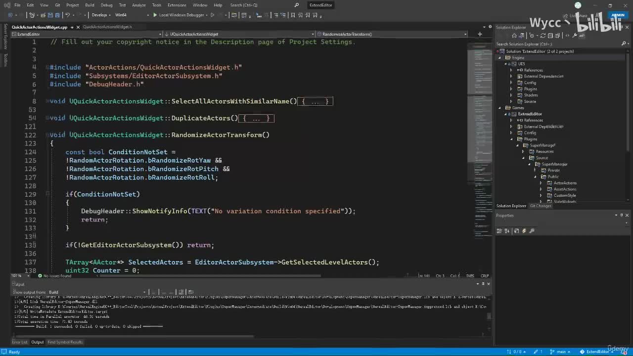This screenshot has height=356, width=633.
Task: Click the Toggle Bookmark toolbar icon
Action: 293,15
